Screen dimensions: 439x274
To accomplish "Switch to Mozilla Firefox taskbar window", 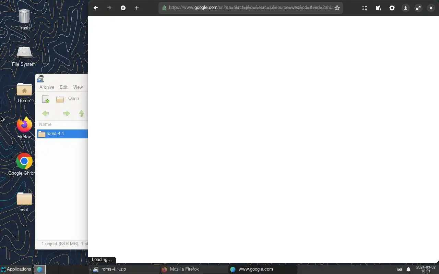I will 194,269.
